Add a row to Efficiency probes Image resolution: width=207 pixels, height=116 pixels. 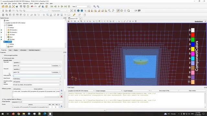tap(61, 91)
